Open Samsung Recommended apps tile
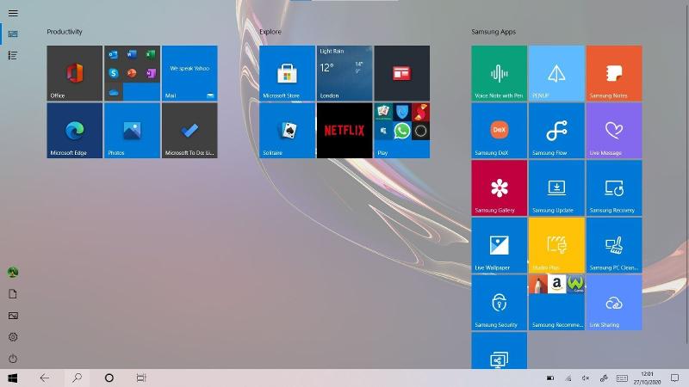 point(556,303)
